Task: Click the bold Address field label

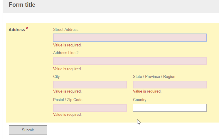Action: (x=17, y=30)
